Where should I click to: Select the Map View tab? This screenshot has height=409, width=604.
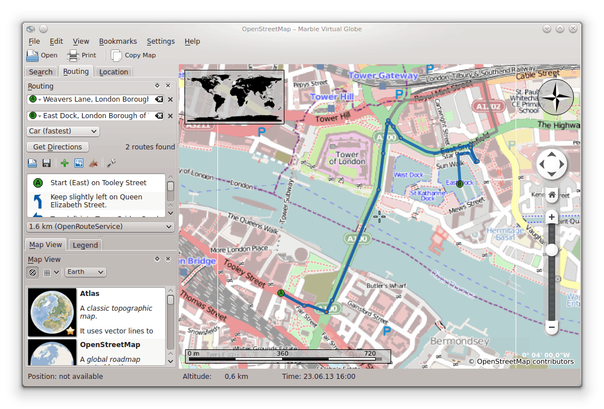click(x=45, y=245)
